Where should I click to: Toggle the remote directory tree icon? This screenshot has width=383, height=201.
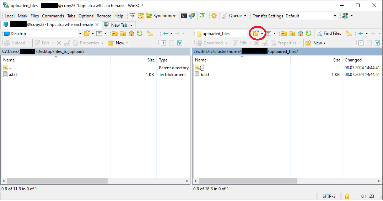(349, 34)
